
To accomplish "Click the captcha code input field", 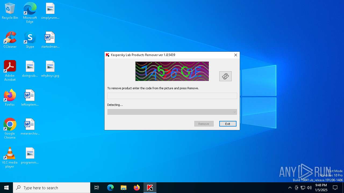I will click(172, 96).
